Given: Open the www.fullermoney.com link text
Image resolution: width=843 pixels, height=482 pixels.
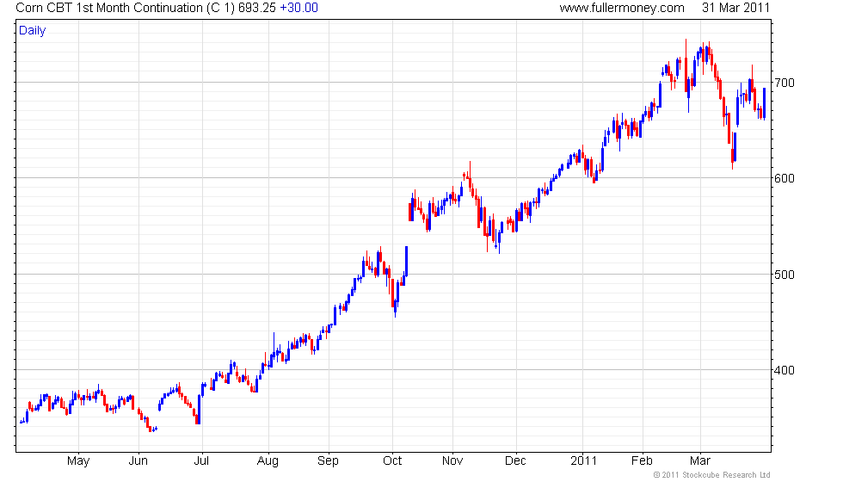Looking at the screenshot, I should (622, 8).
